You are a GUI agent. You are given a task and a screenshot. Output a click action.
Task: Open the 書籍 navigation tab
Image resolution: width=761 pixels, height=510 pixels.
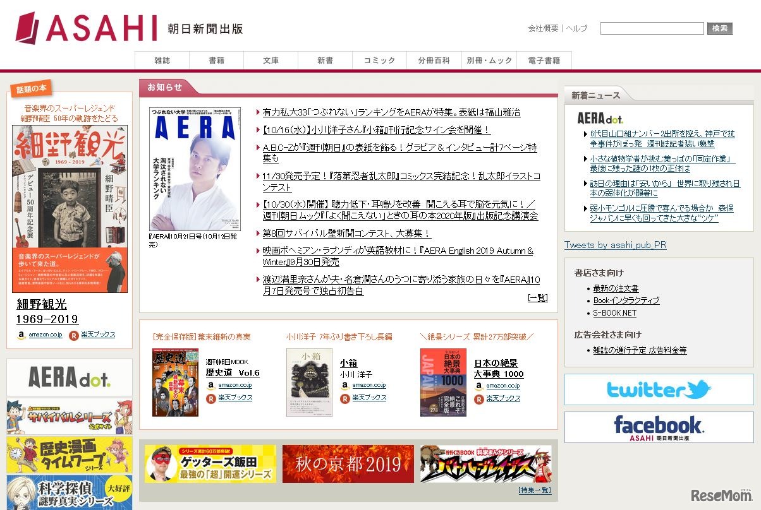coord(216,61)
